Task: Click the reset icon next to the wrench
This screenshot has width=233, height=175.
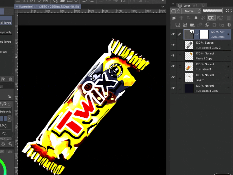Action: (3, 144)
